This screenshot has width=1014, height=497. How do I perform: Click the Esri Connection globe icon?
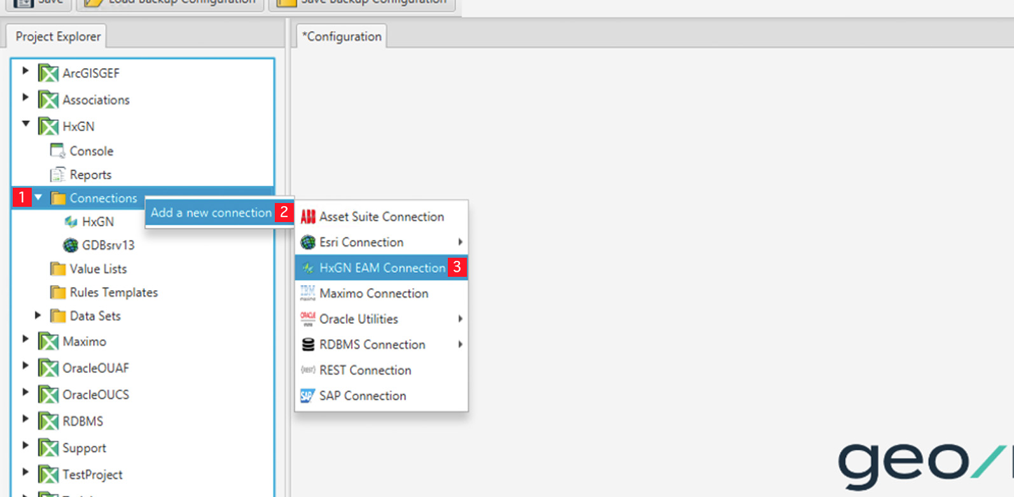308,242
